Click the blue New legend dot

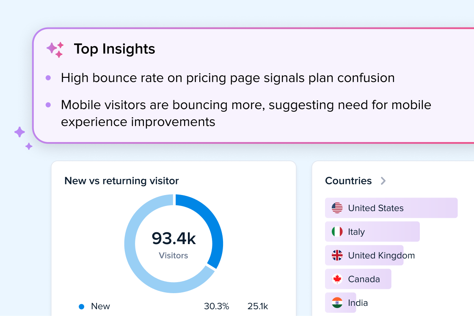click(82, 306)
